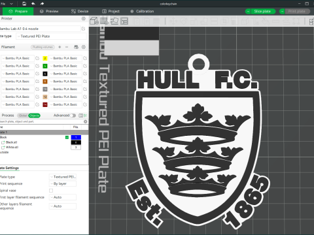Edit the Bambu Lab A1 printer preset
314x235 pixels.
coord(83,29)
